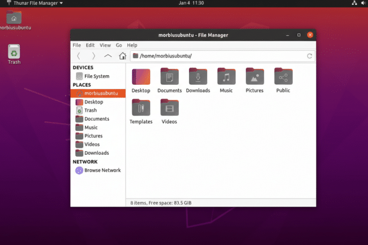368x245 pixels.
Task: Click the morbiusubuntu home icon on desktop
Action: (x=14, y=17)
